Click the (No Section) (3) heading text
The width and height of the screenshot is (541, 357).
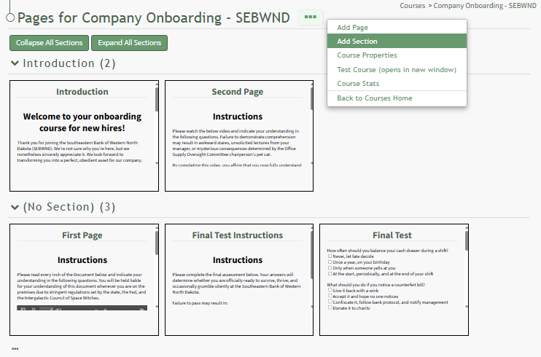(x=69, y=207)
